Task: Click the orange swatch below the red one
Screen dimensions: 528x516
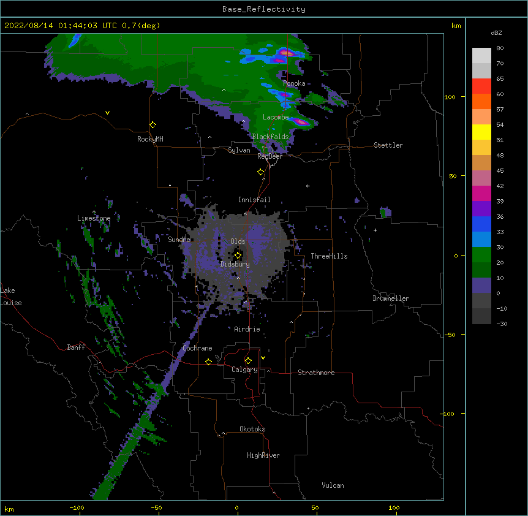Action: [481, 101]
